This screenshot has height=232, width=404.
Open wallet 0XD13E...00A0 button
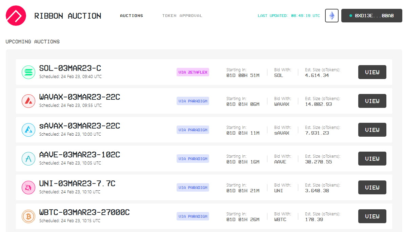pyautogui.click(x=371, y=16)
